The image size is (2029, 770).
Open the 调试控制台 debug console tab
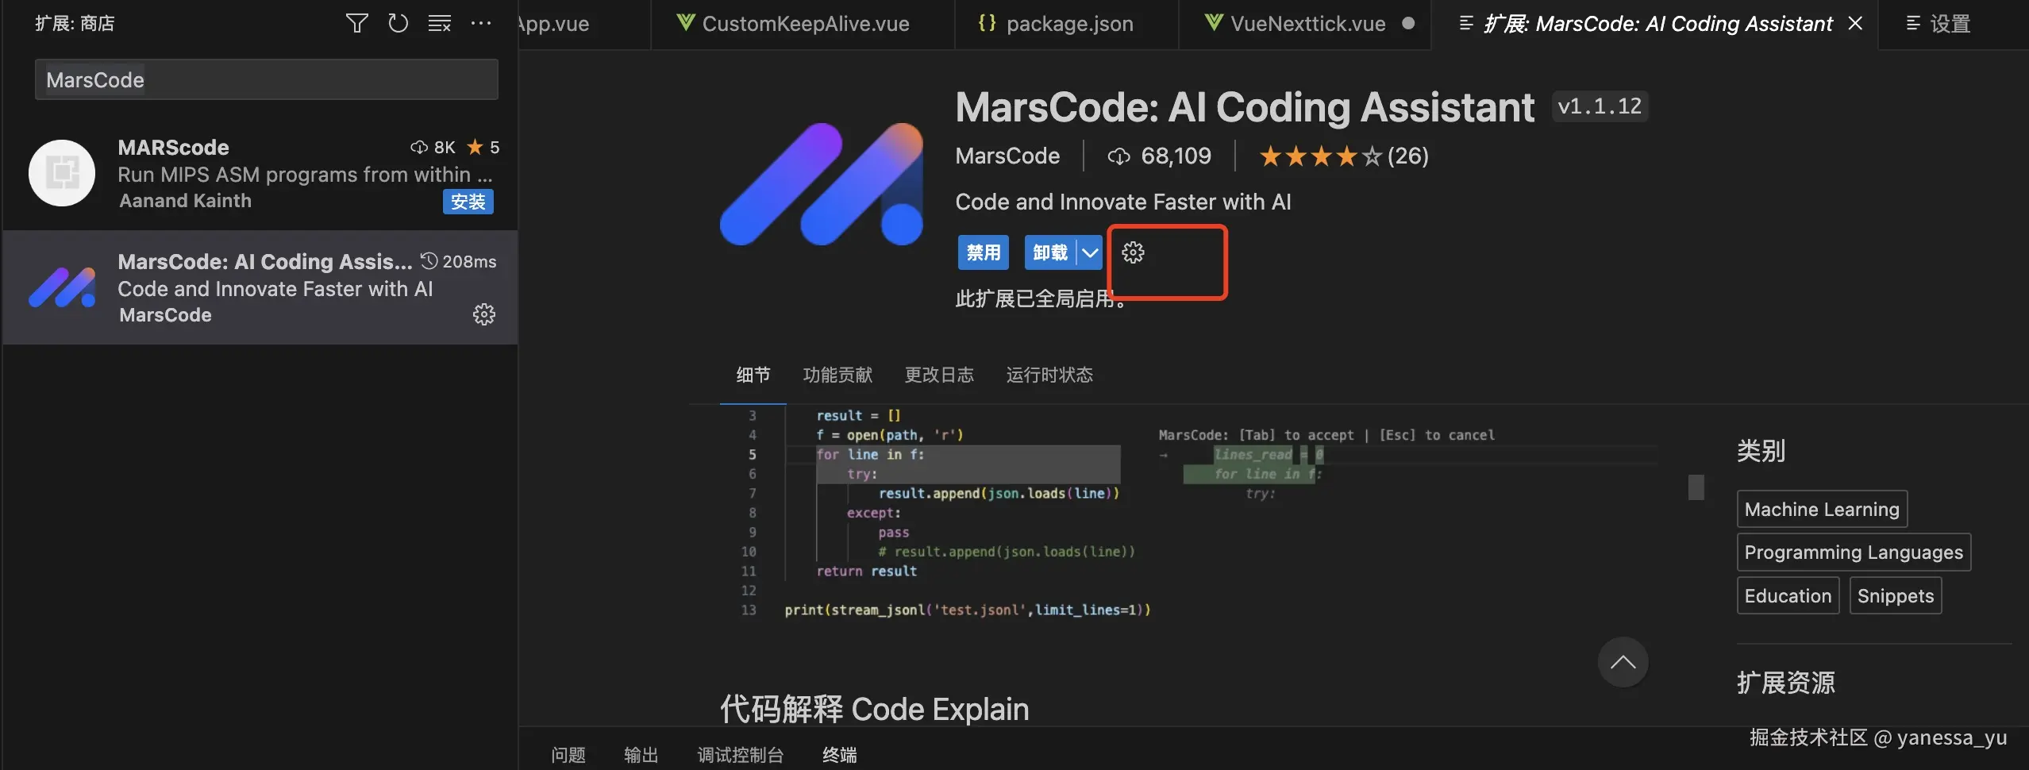point(740,754)
